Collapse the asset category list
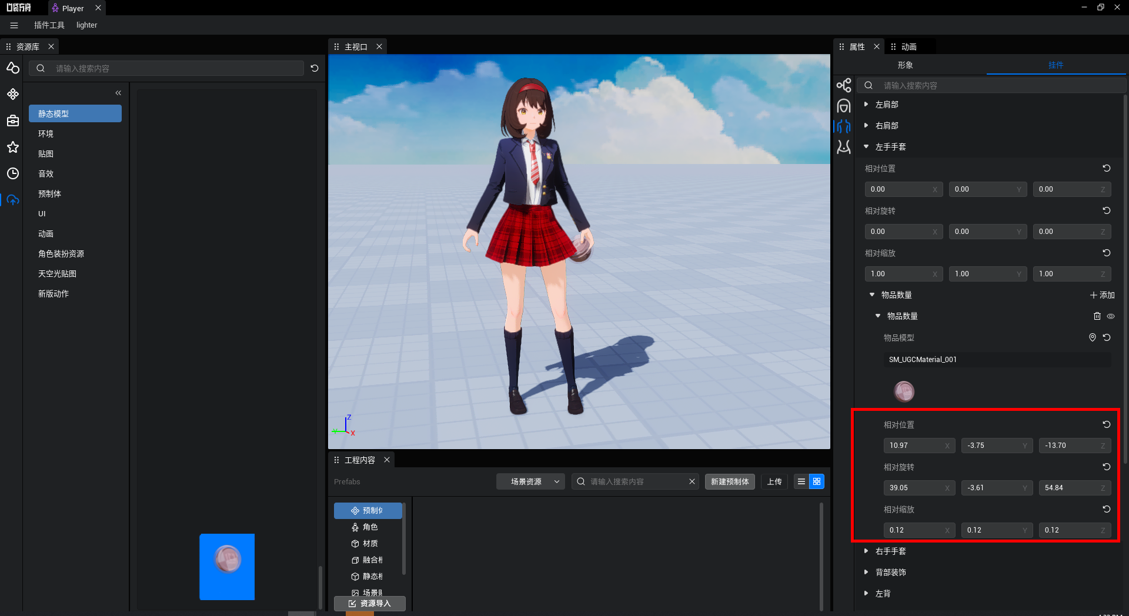The width and height of the screenshot is (1129, 616). [118, 93]
